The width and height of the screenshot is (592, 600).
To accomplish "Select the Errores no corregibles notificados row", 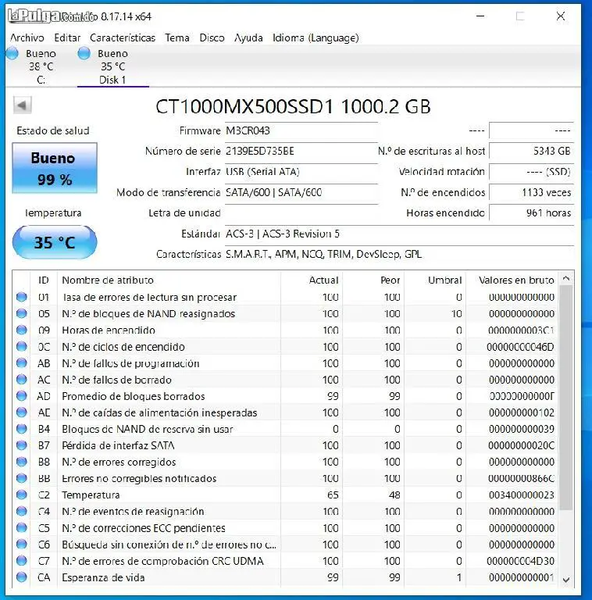I will (285, 478).
